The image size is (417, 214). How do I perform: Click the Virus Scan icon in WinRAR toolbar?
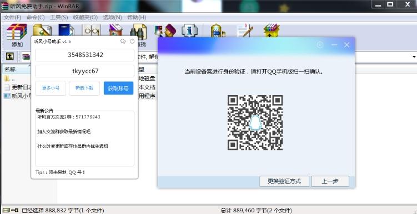(x=218, y=31)
